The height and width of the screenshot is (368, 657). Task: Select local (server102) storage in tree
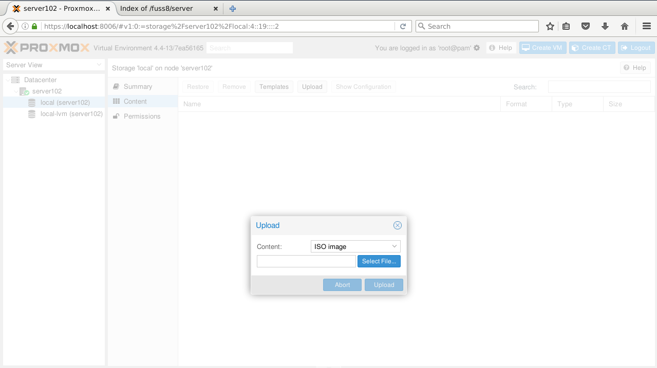(x=54, y=103)
